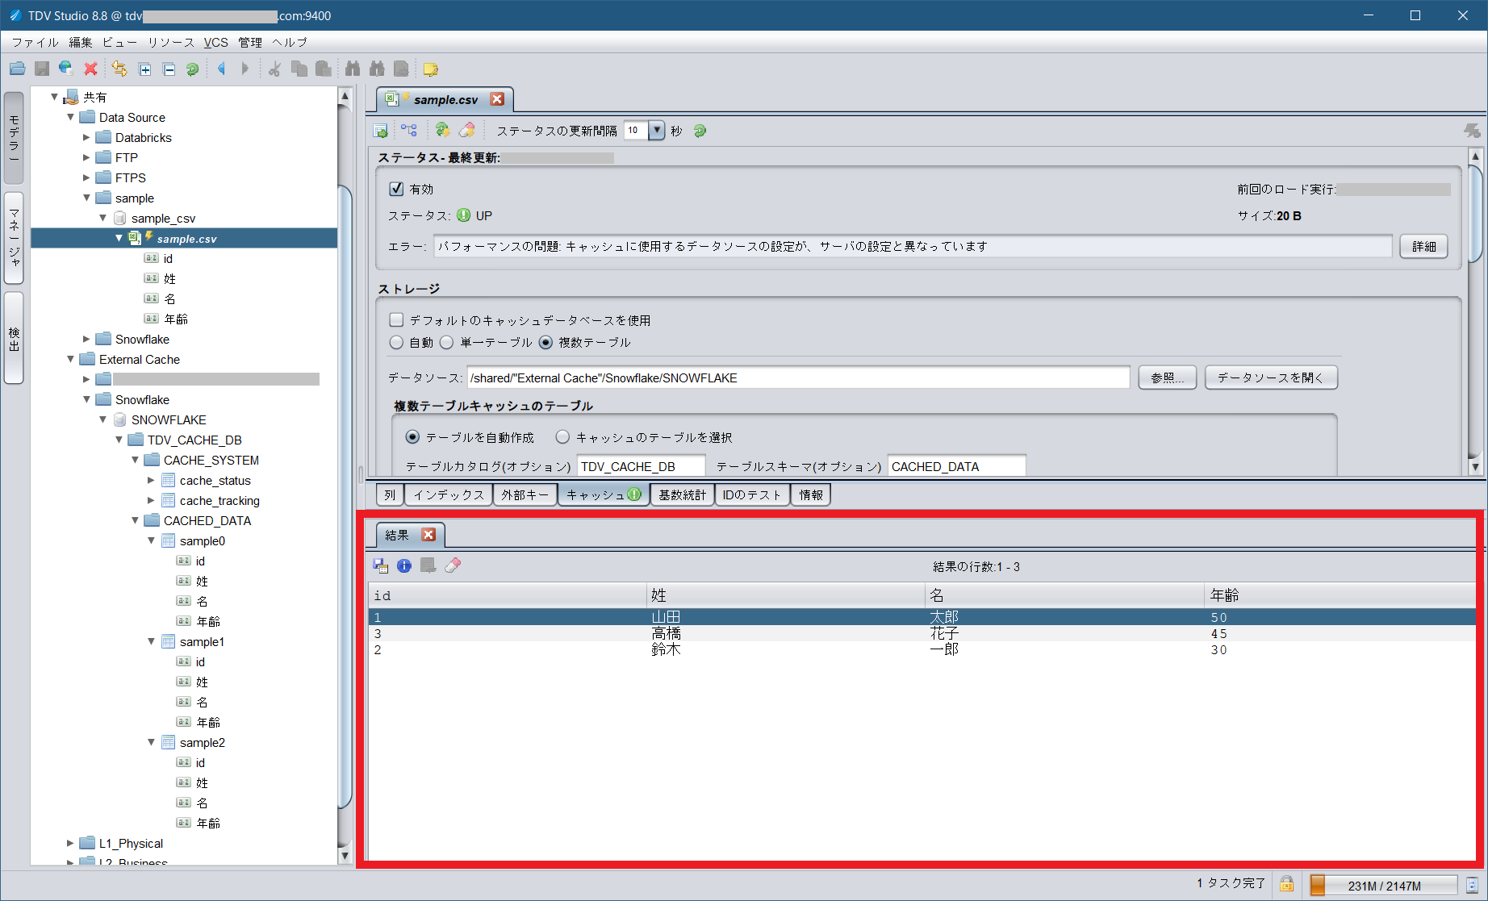
Task: Click the red X delete toolbar icon
Action: click(x=90, y=69)
